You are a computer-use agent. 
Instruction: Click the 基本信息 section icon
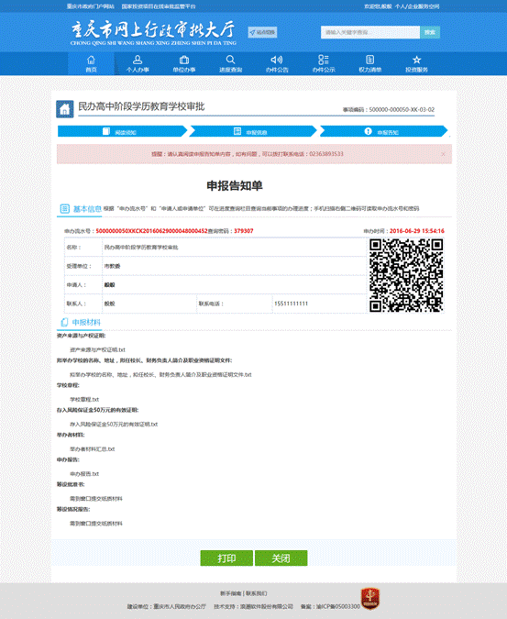65,208
